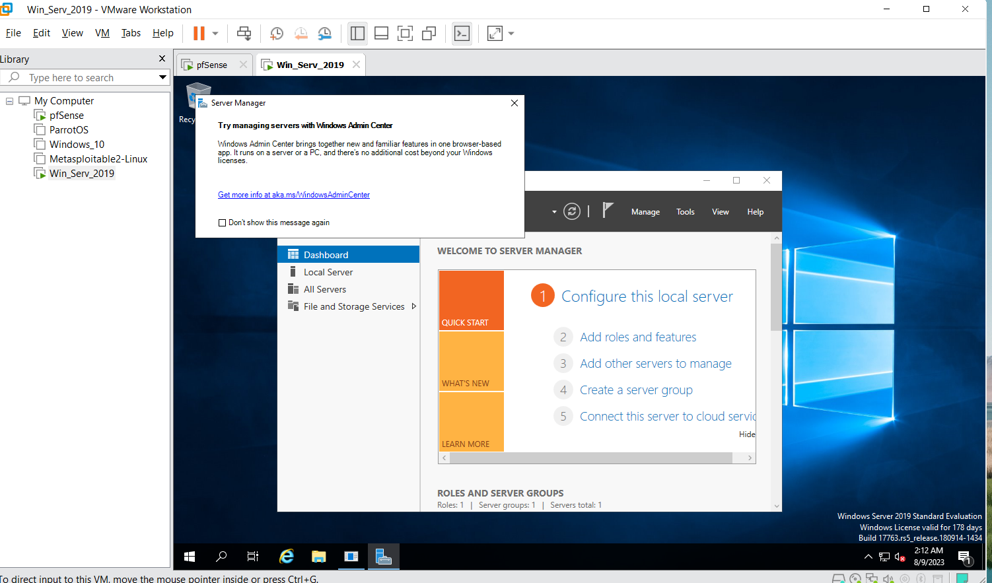992x583 pixels.
Task: Click the VMware pause/suspend VM button
Action: (199, 33)
